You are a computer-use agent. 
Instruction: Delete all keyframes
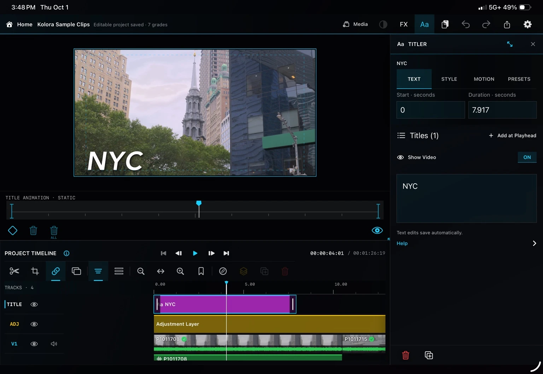click(54, 232)
